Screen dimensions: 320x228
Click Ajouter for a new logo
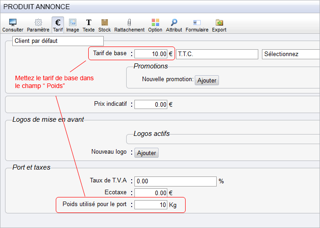pos(146,153)
